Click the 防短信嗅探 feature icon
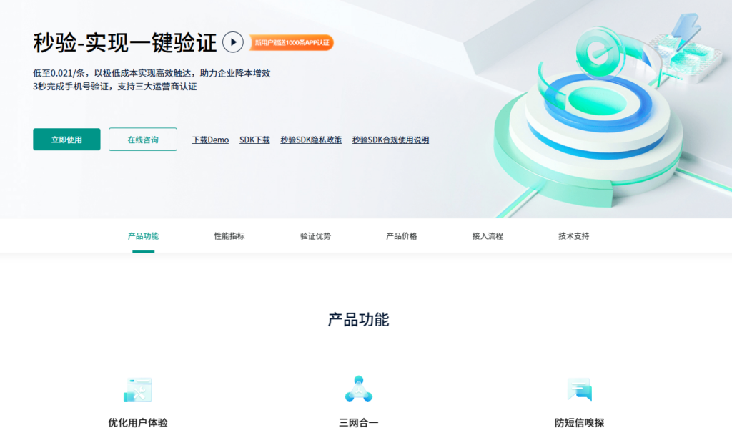 pos(580,390)
